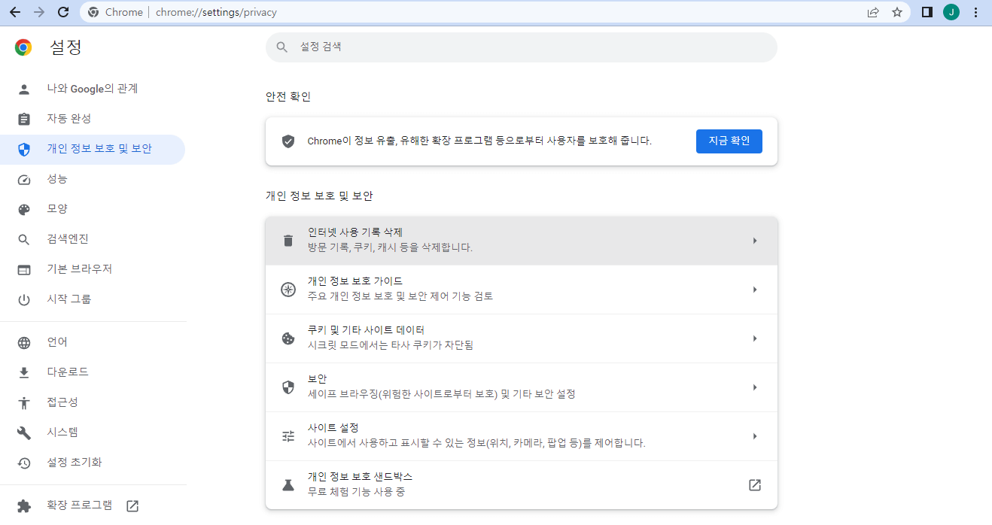Open the side panel icon in the toolbar
Image resolution: width=992 pixels, height=525 pixels.
927,12
